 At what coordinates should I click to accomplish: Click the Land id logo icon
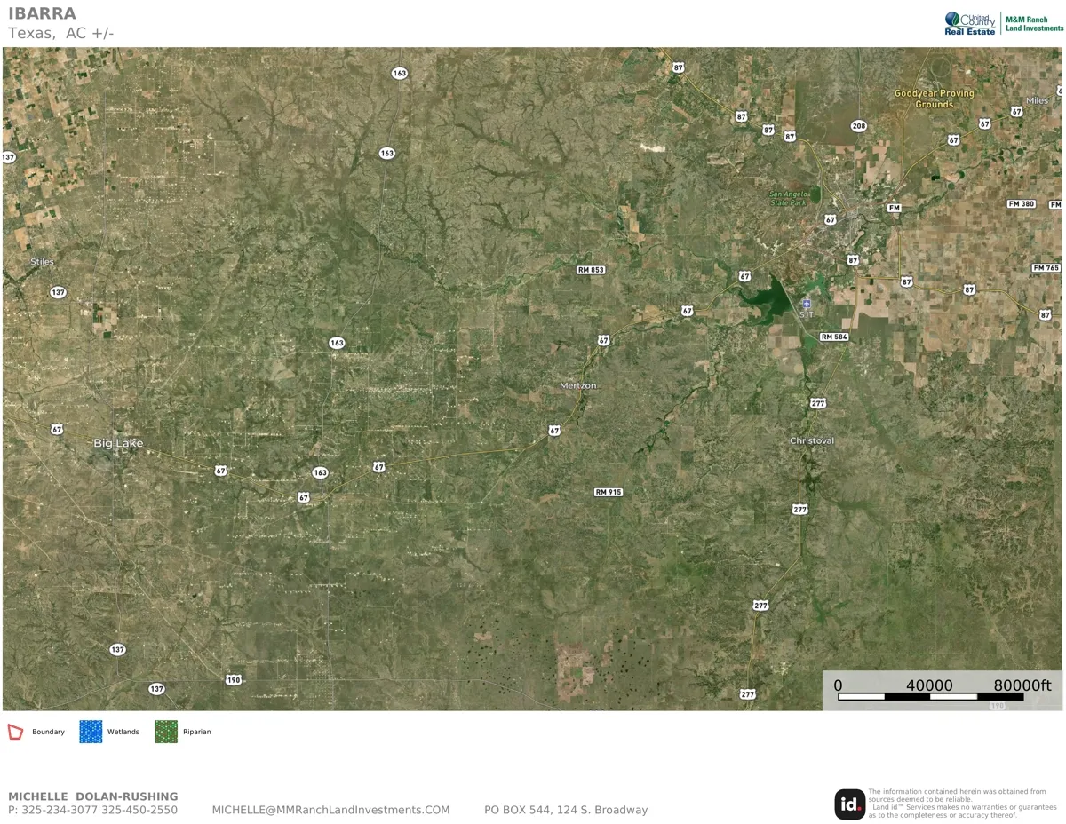(x=849, y=804)
